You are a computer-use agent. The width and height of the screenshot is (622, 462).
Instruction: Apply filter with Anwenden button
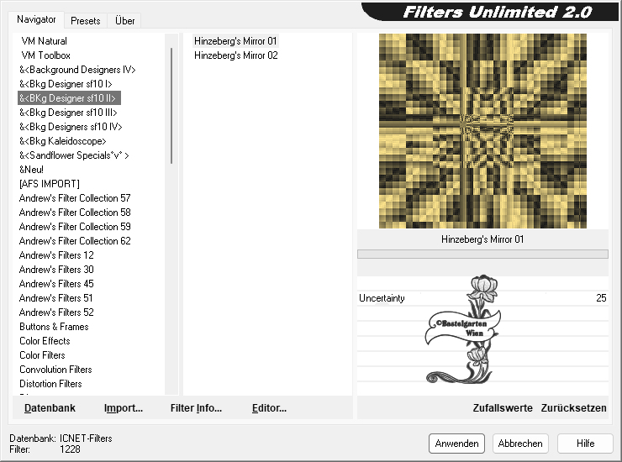pyautogui.click(x=456, y=444)
